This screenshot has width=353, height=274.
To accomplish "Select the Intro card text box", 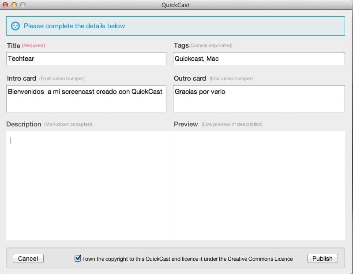I will click(x=86, y=99).
